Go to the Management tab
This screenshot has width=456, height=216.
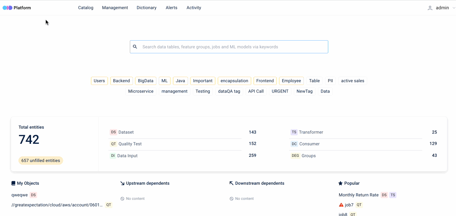115,8
